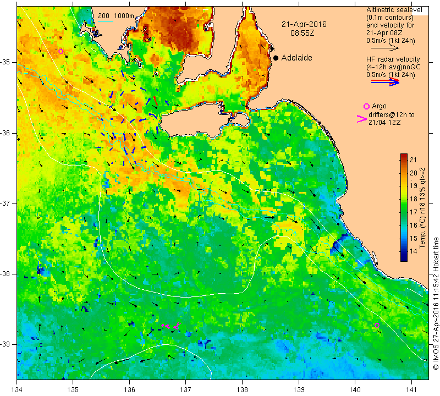Viewport: 440px width, 396px height.
Task: Click the green 17 degree section of colorbar
Action: [404, 212]
